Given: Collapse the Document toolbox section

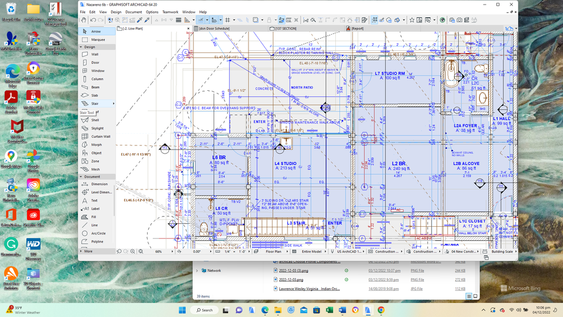Looking at the screenshot, I should [81, 177].
